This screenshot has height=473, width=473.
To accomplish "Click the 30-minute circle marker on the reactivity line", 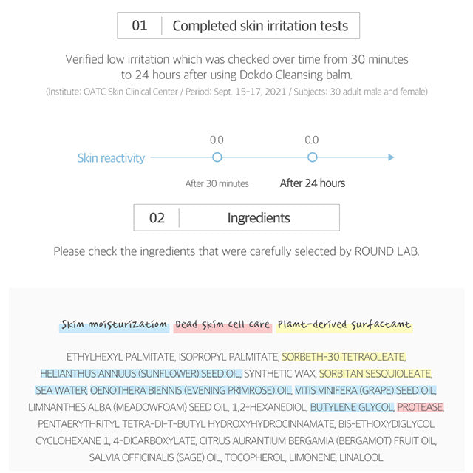I will coord(217,157).
